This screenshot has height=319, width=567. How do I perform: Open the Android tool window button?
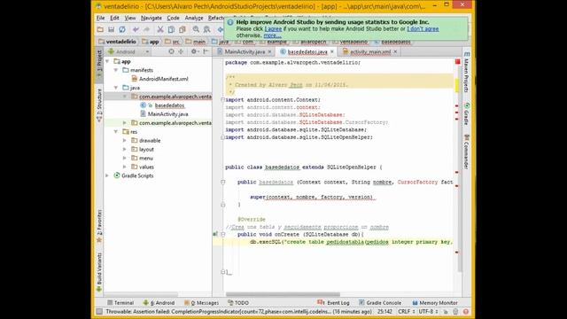click(x=159, y=303)
